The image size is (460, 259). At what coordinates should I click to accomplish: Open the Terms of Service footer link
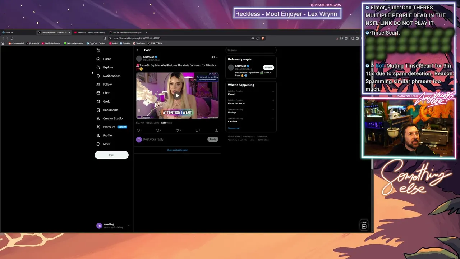[234, 136]
